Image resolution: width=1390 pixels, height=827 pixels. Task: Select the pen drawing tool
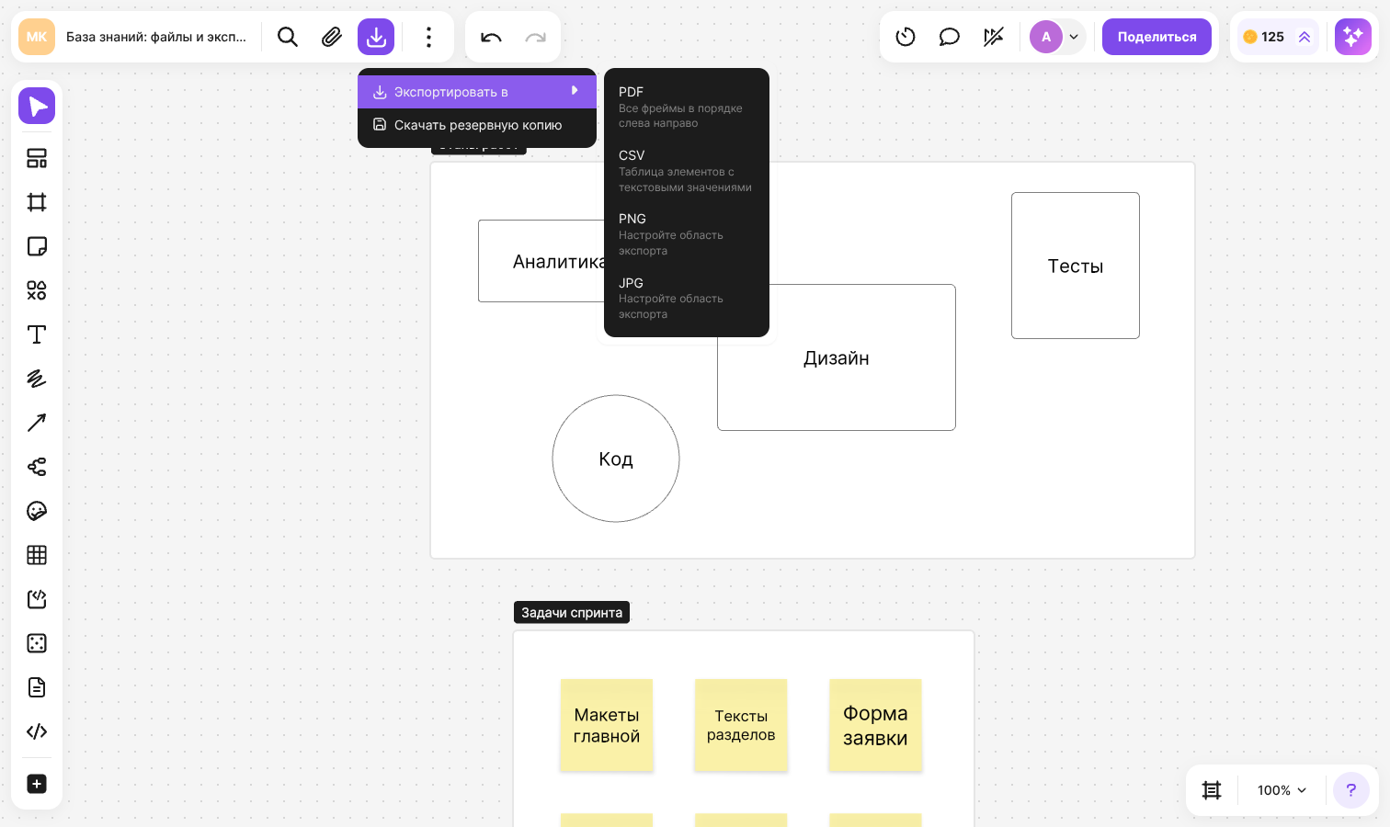tap(37, 379)
